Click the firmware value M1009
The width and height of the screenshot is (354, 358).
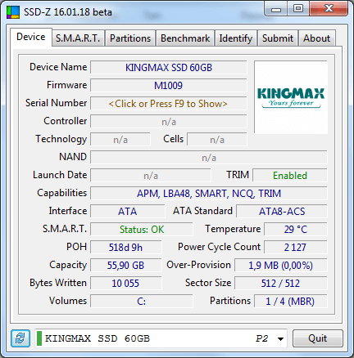tap(169, 86)
